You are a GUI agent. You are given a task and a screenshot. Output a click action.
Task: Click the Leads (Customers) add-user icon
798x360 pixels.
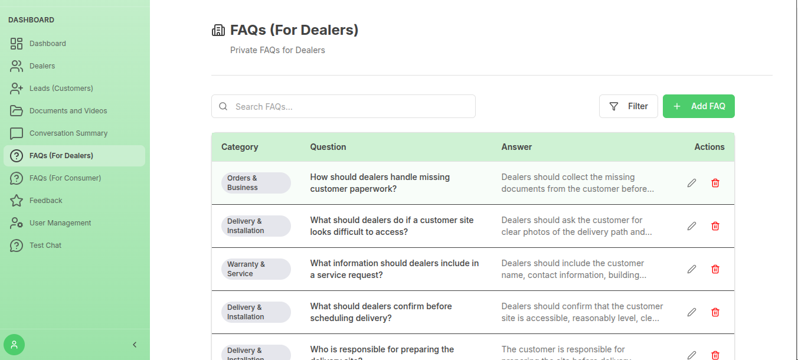pos(17,89)
